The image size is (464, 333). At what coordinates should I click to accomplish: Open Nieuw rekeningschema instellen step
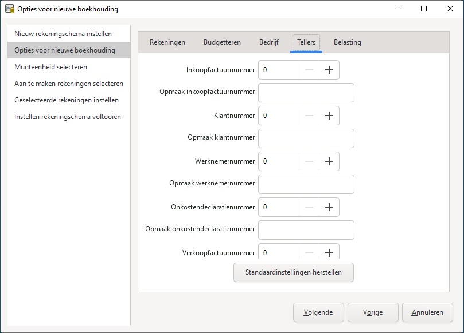pos(63,34)
